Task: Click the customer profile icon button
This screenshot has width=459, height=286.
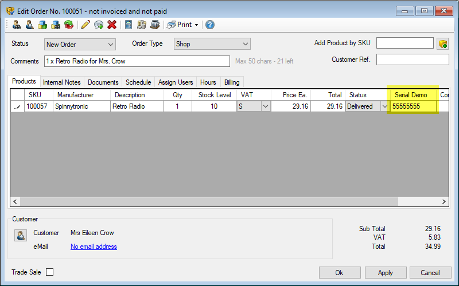Action: 21,235
